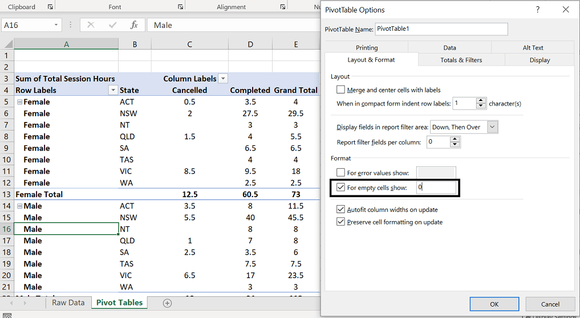The width and height of the screenshot is (580, 318).
Task: Switch to the Data tab
Action: (x=449, y=48)
